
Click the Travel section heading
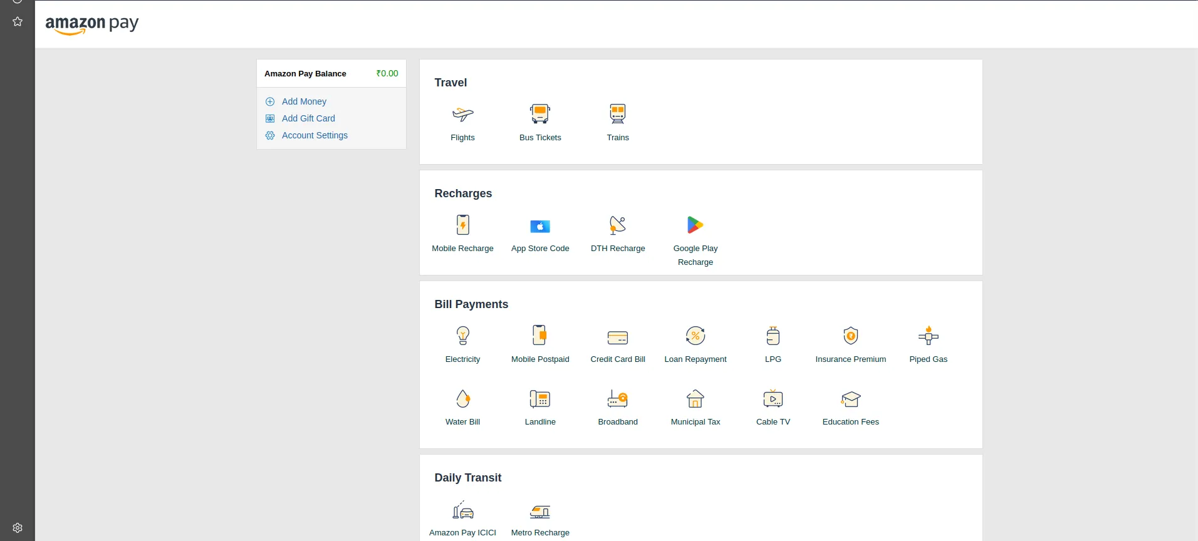click(451, 83)
